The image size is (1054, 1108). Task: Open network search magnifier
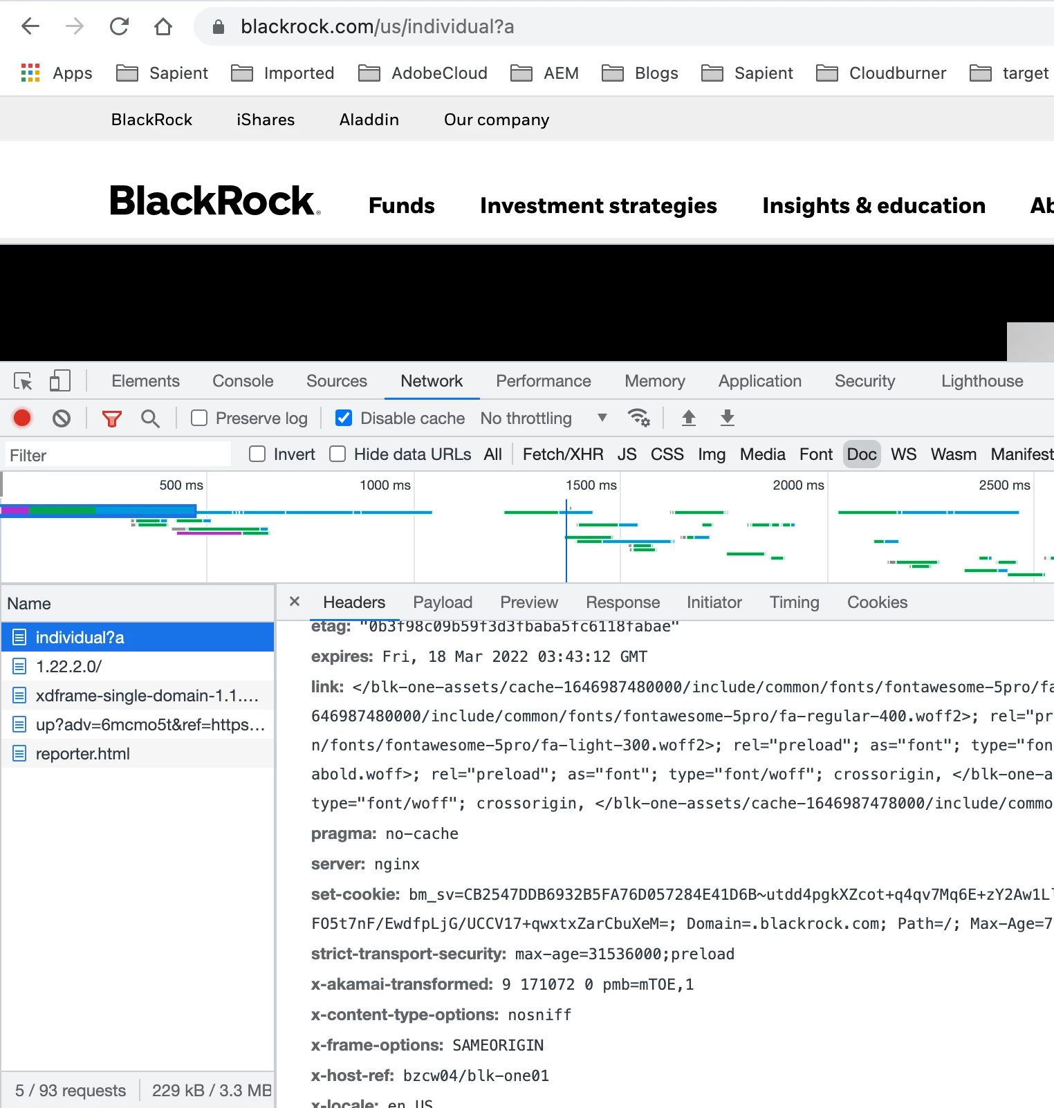click(150, 418)
